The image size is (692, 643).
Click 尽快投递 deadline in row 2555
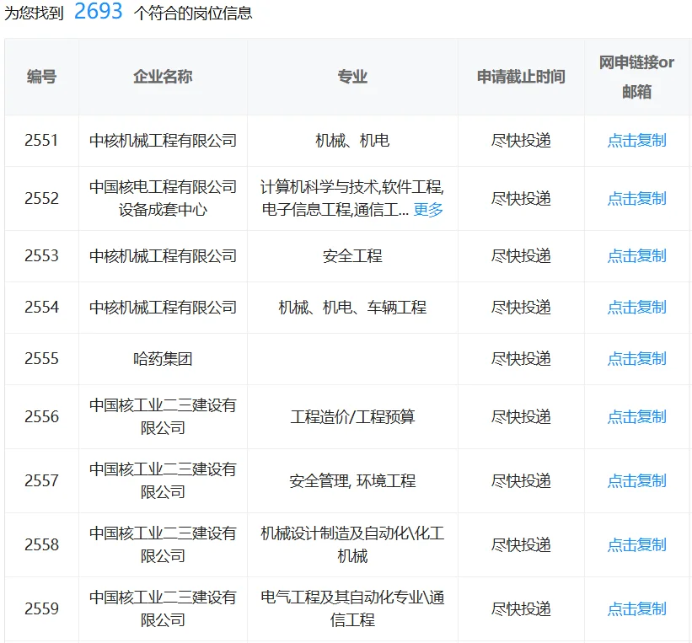click(521, 359)
